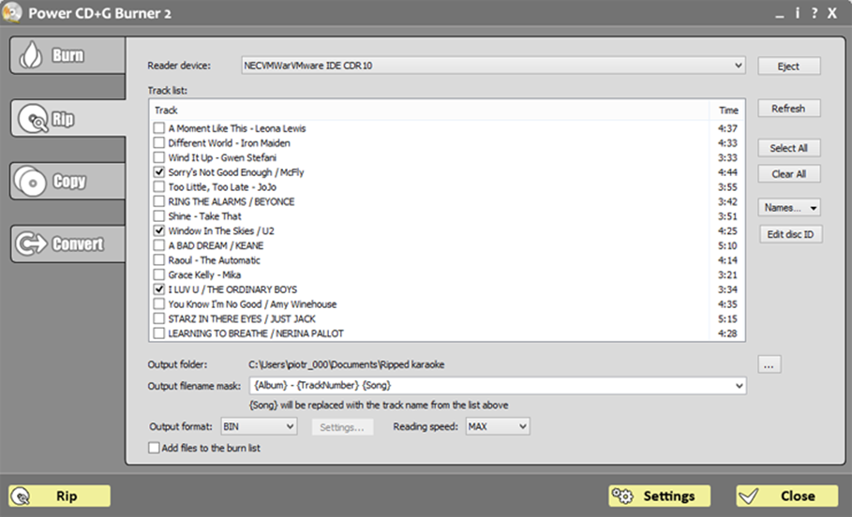Click the arrow icon on Convert tab

32,244
